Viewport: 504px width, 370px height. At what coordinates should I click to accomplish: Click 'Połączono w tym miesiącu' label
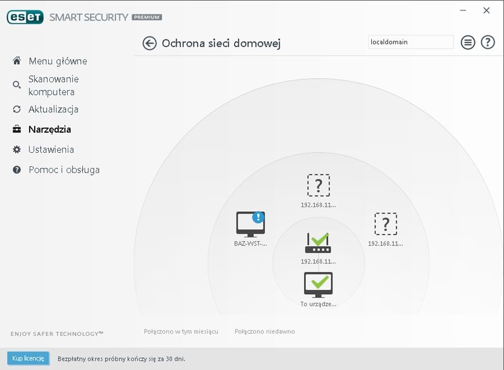click(181, 331)
